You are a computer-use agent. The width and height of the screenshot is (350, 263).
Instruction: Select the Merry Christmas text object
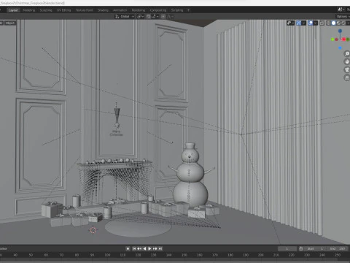[117, 133]
